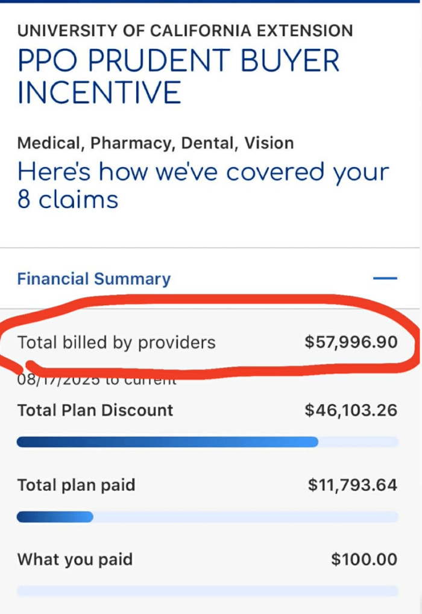Select the $46,103.26 discount amount

click(x=351, y=410)
